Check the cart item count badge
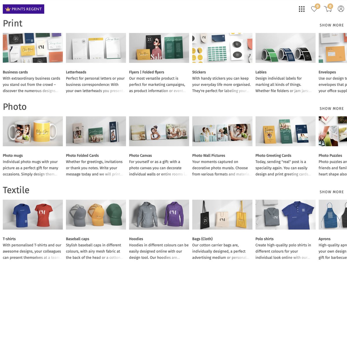 point(331,5)
